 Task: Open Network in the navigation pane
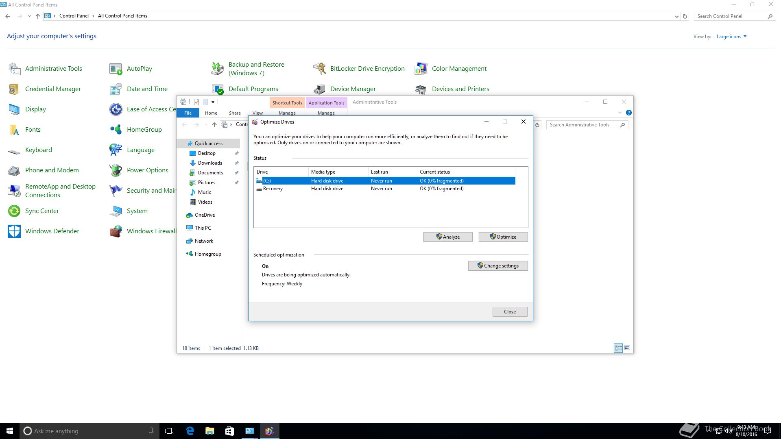point(204,241)
